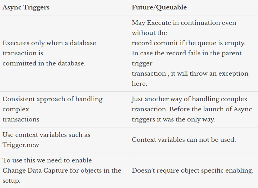Click 'Doesn't require object specific enabling.' cell
The height and width of the screenshot is (188, 258).
(192, 170)
